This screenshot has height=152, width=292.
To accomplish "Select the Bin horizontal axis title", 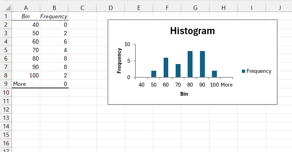I will click(184, 94).
